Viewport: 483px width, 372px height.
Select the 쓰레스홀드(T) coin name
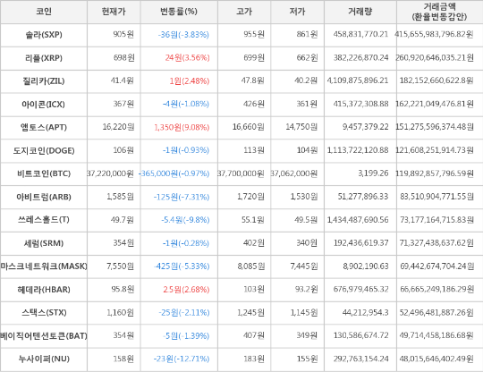pos(44,220)
